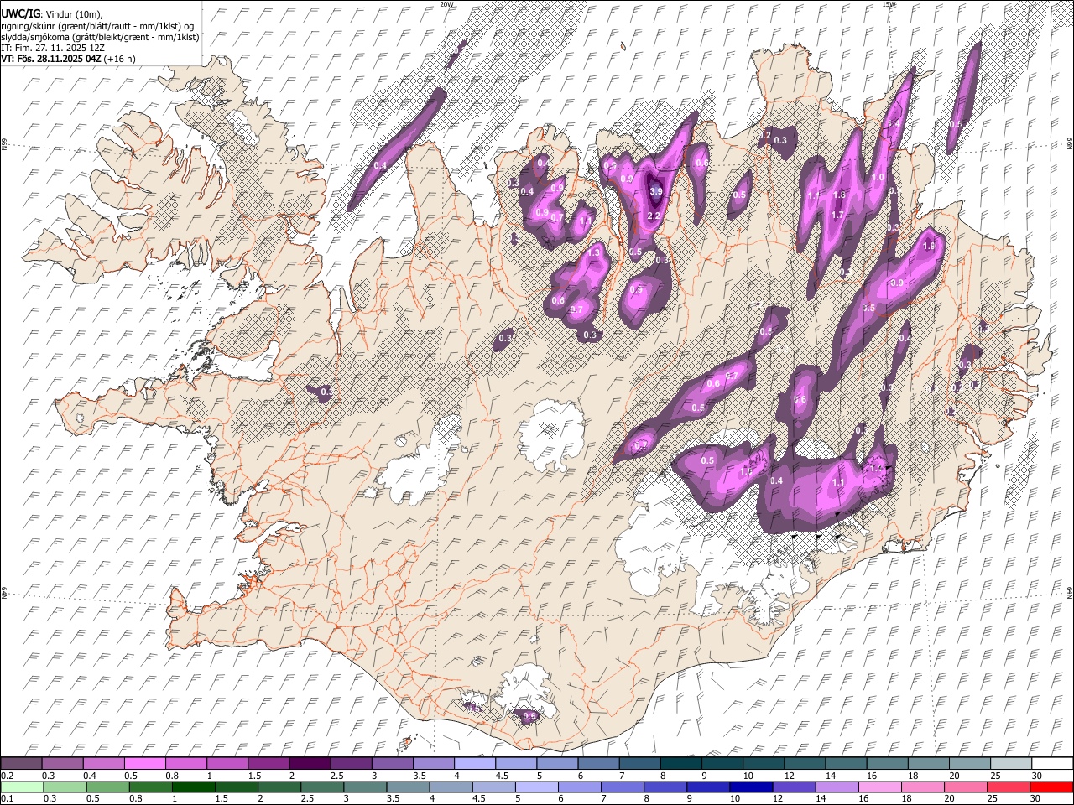
Task: Select the slate blue 6–7 upper legend swatch
Action: (599, 764)
